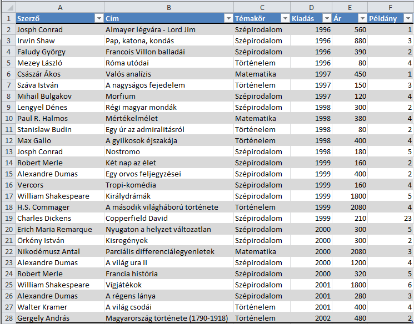Select copies cell 23
Screen dimensions: 414x324
pos(391,218)
